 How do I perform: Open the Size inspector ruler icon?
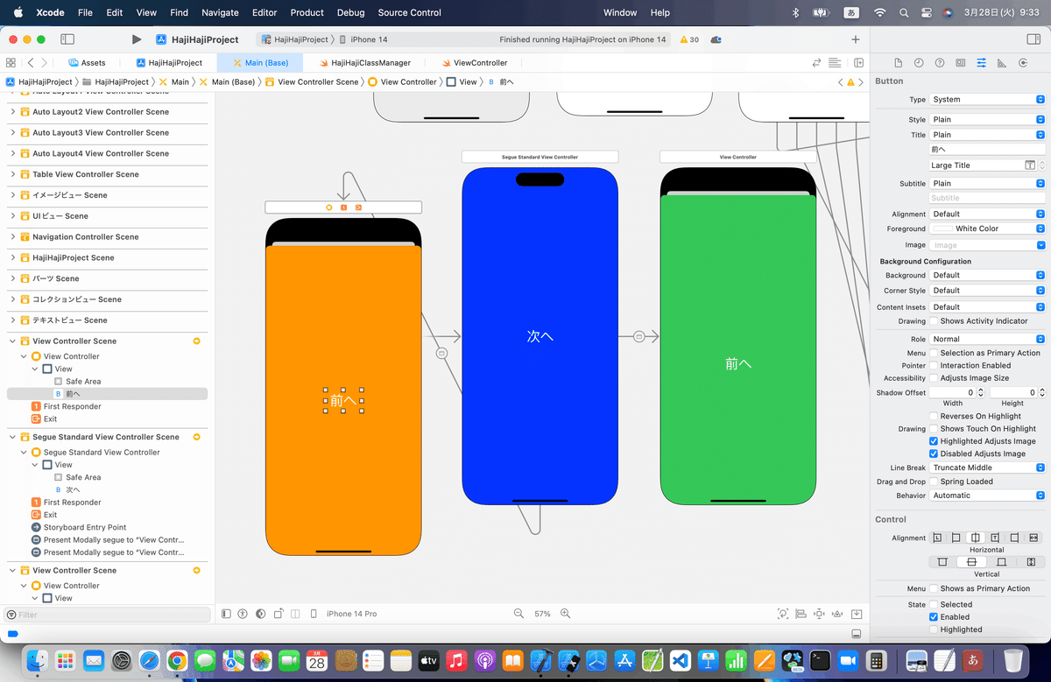[1001, 63]
